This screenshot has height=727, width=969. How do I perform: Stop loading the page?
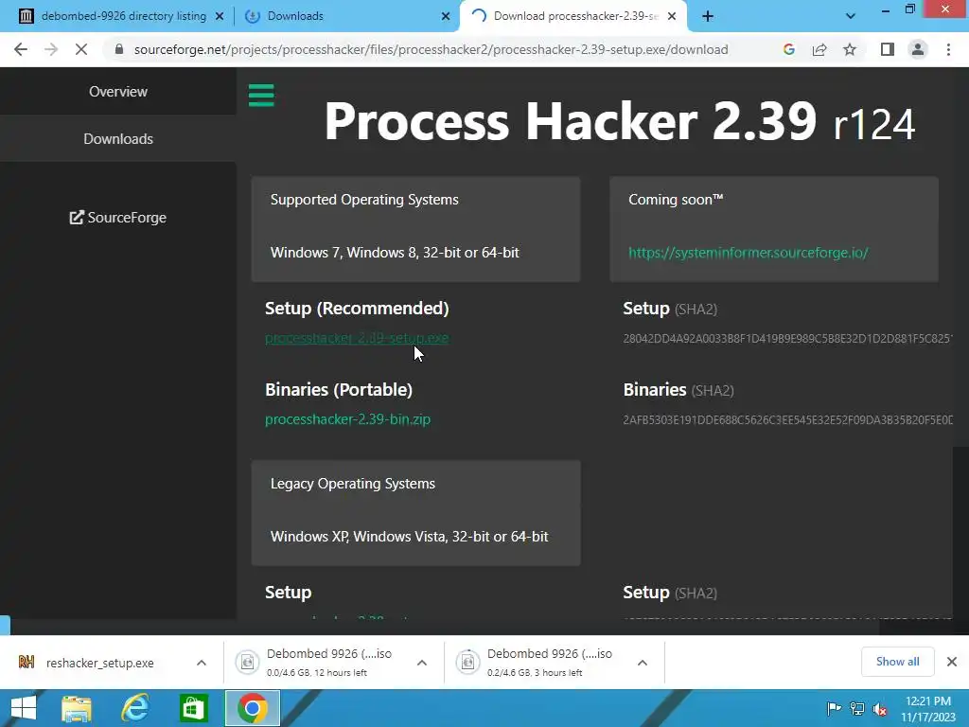[x=81, y=49]
